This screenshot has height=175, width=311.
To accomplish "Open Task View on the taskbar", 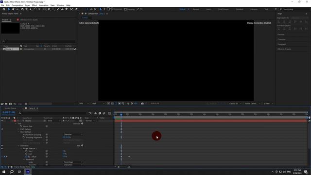I will point(19,172).
